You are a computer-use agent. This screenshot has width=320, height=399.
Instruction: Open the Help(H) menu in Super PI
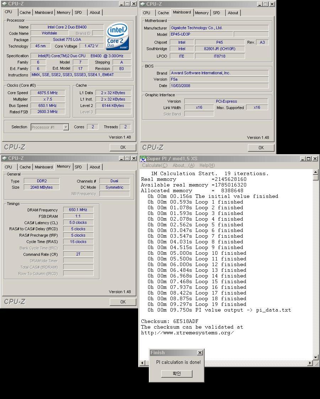click(207, 166)
